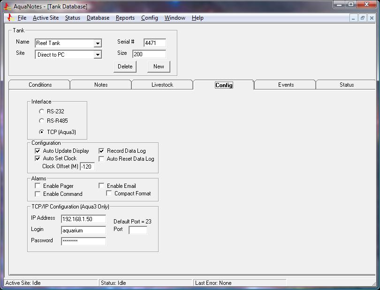The width and height of the screenshot is (380, 290).
Task: Toggle Record Data Log checkbox
Action: click(101, 151)
